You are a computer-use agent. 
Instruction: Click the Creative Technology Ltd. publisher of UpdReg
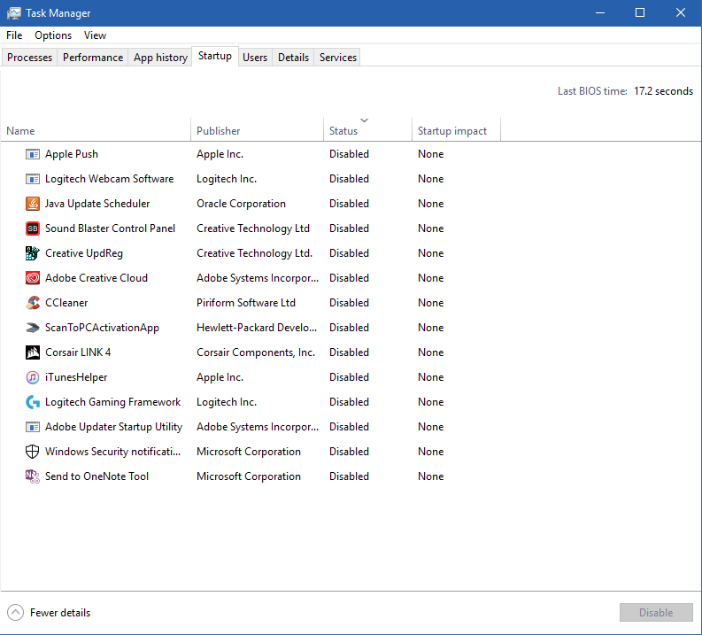point(254,253)
